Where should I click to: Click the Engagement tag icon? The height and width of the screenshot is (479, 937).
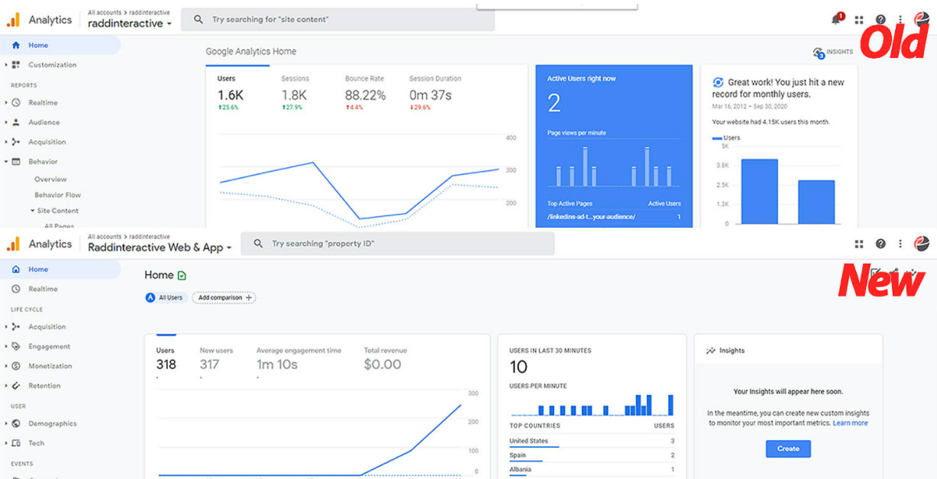(16, 347)
